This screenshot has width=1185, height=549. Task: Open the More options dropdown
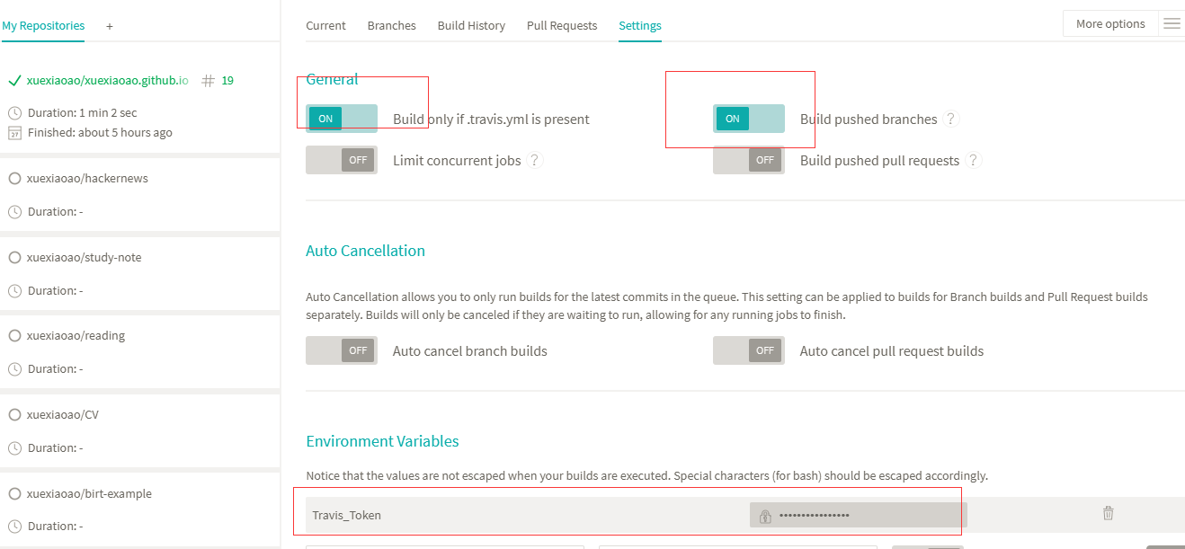click(x=1110, y=23)
